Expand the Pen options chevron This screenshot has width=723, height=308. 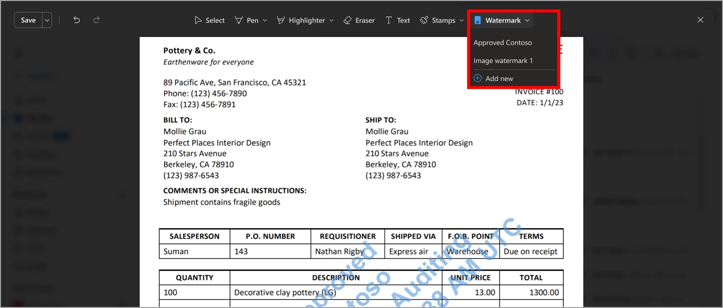coord(265,20)
